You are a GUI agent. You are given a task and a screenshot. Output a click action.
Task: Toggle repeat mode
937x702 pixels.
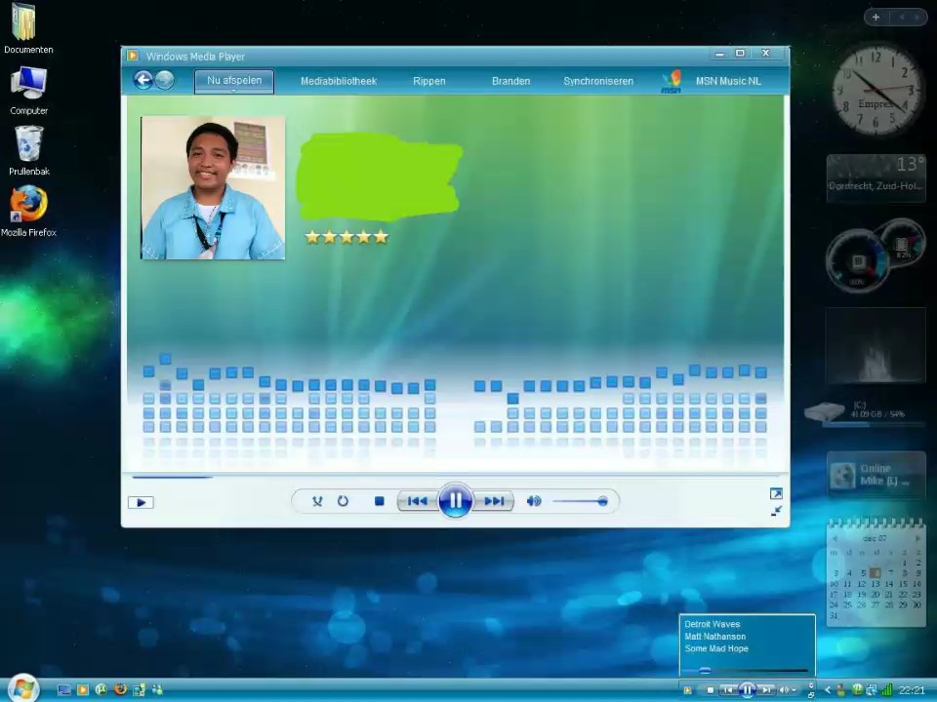tap(343, 501)
